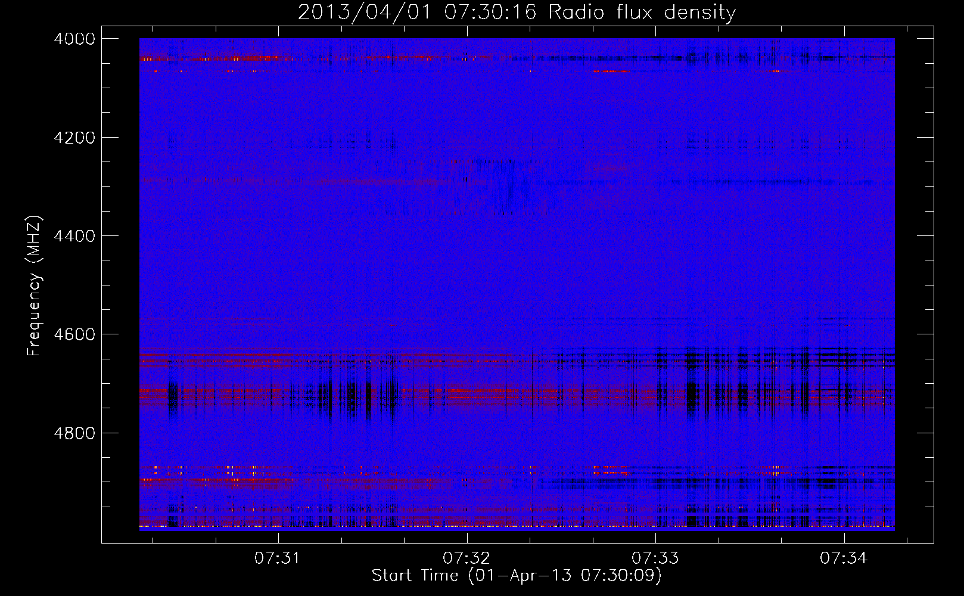Click the 07:33 time tick label
The width and height of the screenshot is (964, 596).
coord(655,558)
